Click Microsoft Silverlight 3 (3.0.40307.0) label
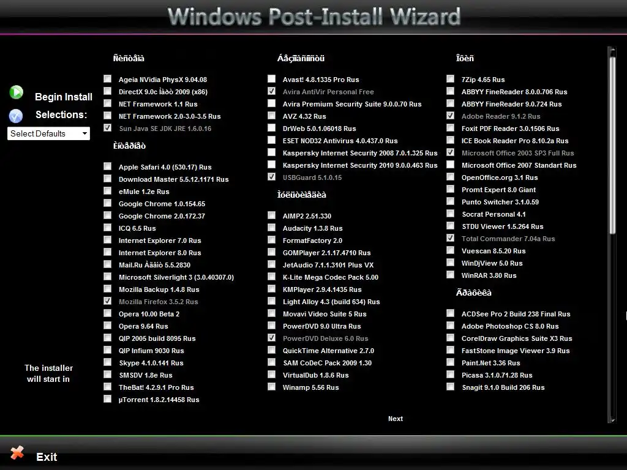The image size is (627, 470). point(176,277)
